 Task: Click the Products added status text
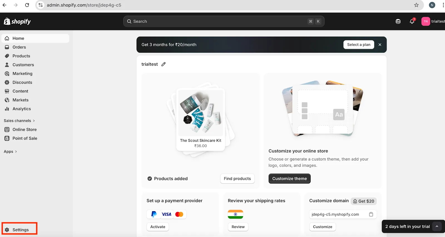[x=171, y=179]
